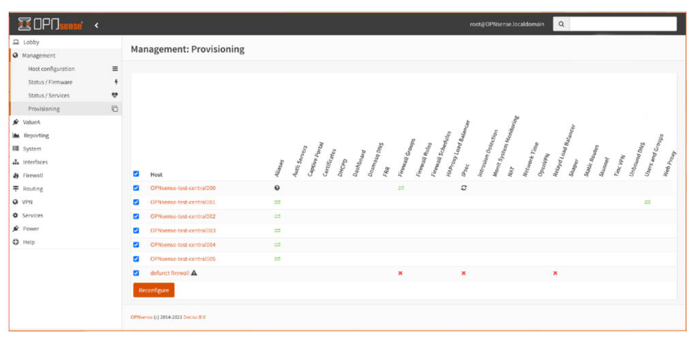Click defunct firewall IPsec red X
The width and height of the screenshot is (698, 342).
(464, 273)
